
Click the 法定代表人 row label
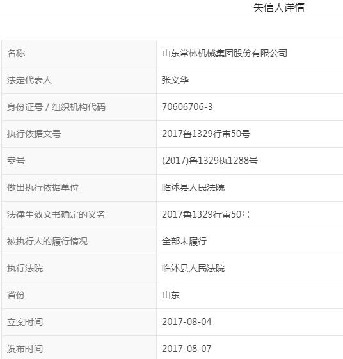click(x=29, y=80)
